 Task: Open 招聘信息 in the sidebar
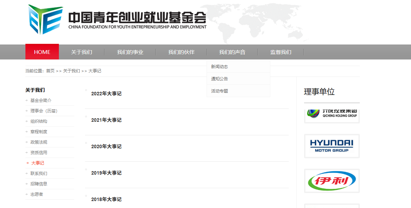point(39,184)
